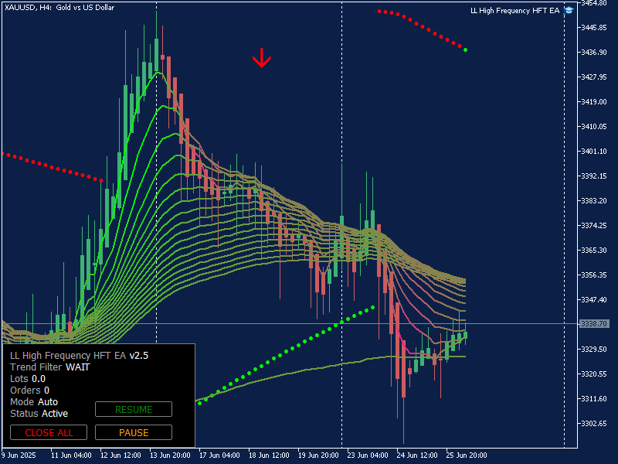Click the CLOSE ALL button
The image size is (618, 464).
tap(49, 432)
